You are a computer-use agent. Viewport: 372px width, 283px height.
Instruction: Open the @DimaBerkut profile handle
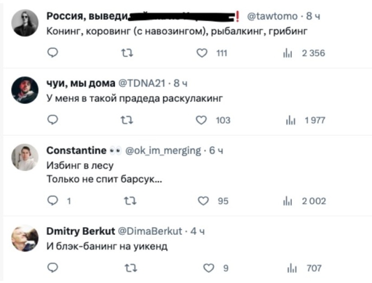[150, 231]
